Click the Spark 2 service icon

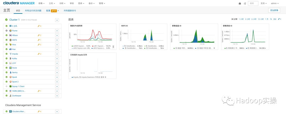click(x=11, y=82)
